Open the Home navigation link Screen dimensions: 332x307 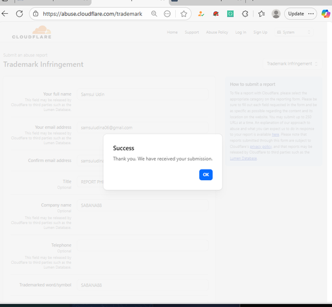172,33
